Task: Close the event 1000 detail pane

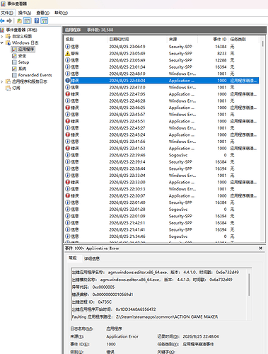Action: pos(261,249)
